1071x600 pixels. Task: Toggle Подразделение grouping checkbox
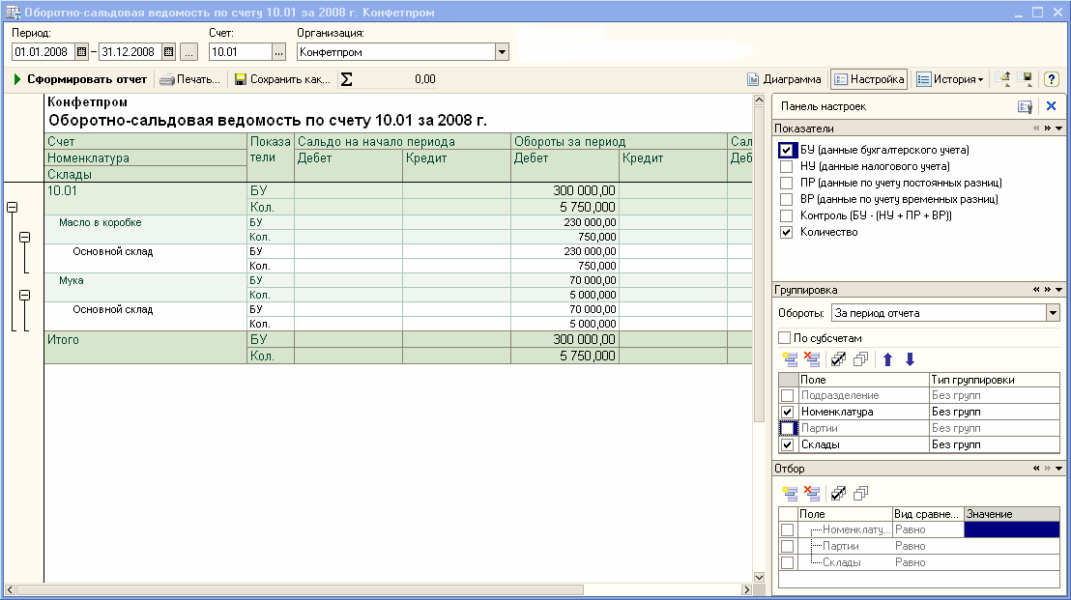point(788,396)
